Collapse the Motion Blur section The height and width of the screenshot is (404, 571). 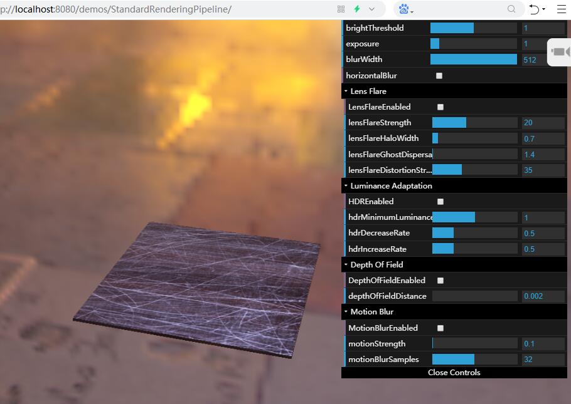click(x=371, y=312)
